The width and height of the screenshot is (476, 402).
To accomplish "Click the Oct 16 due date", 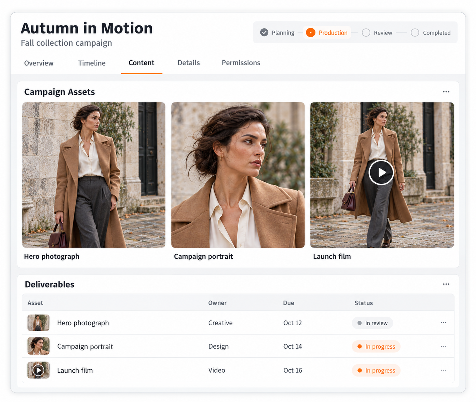I will click(x=292, y=370).
